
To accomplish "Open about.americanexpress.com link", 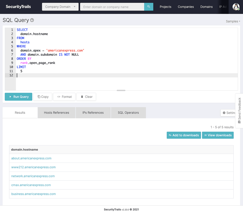I will 31,158.
